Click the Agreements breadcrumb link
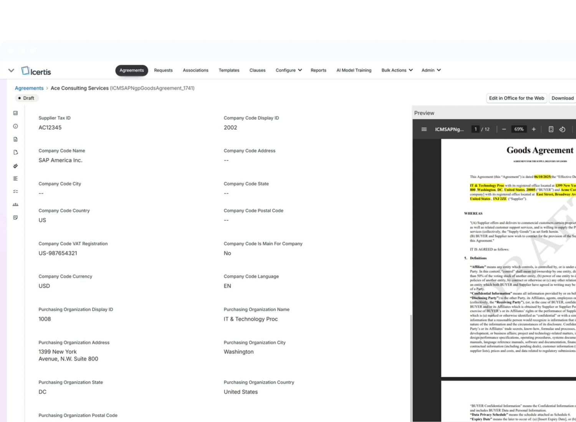This screenshot has width=576, height=422. click(29, 88)
